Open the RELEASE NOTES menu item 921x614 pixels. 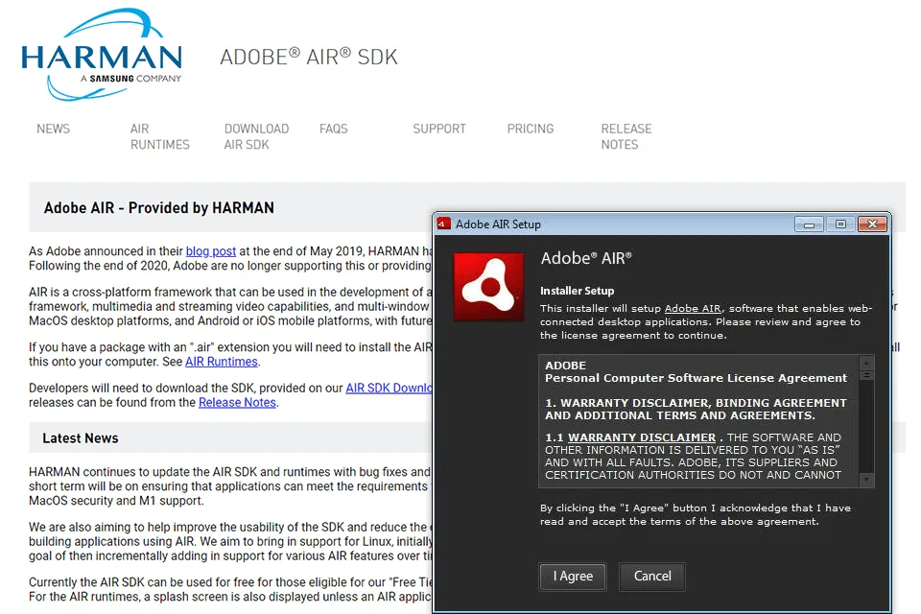(626, 136)
